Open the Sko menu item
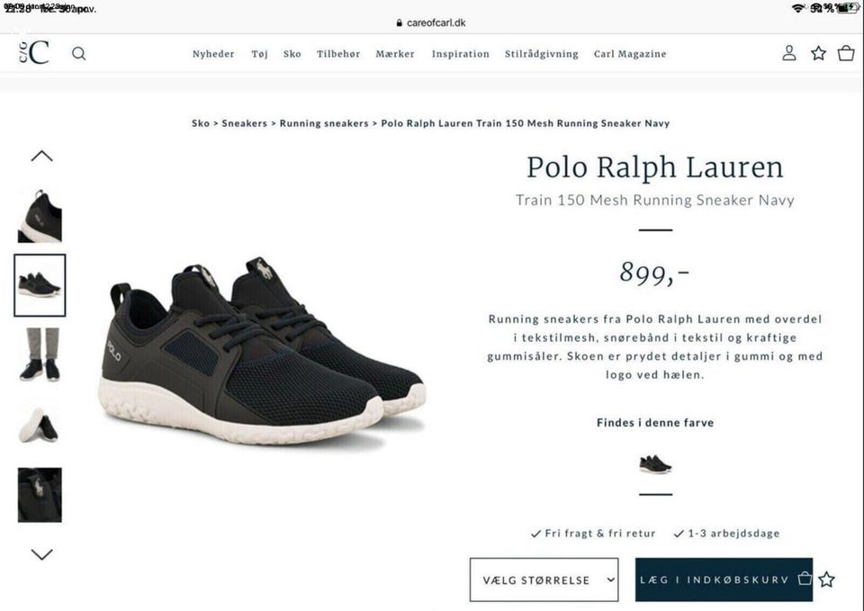The height and width of the screenshot is (611, 864). point(292,54)
